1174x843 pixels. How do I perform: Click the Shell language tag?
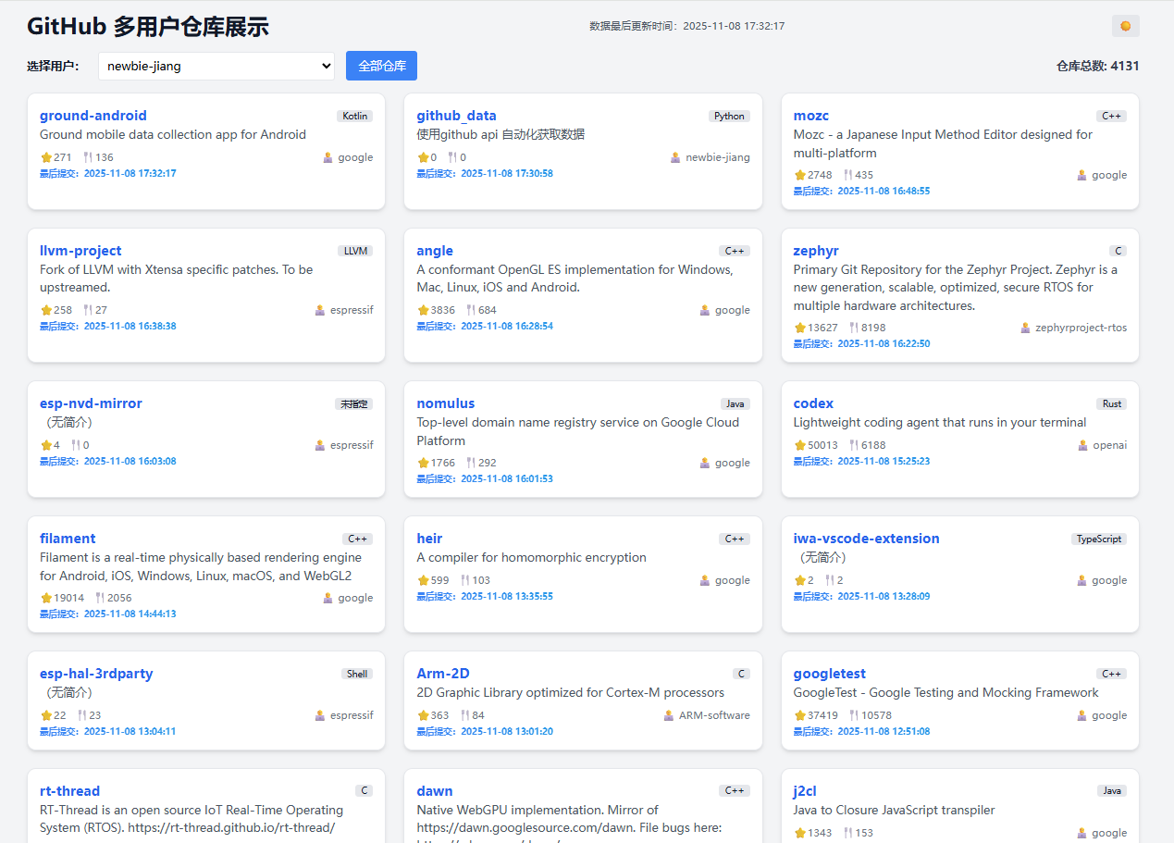point(357,675)
